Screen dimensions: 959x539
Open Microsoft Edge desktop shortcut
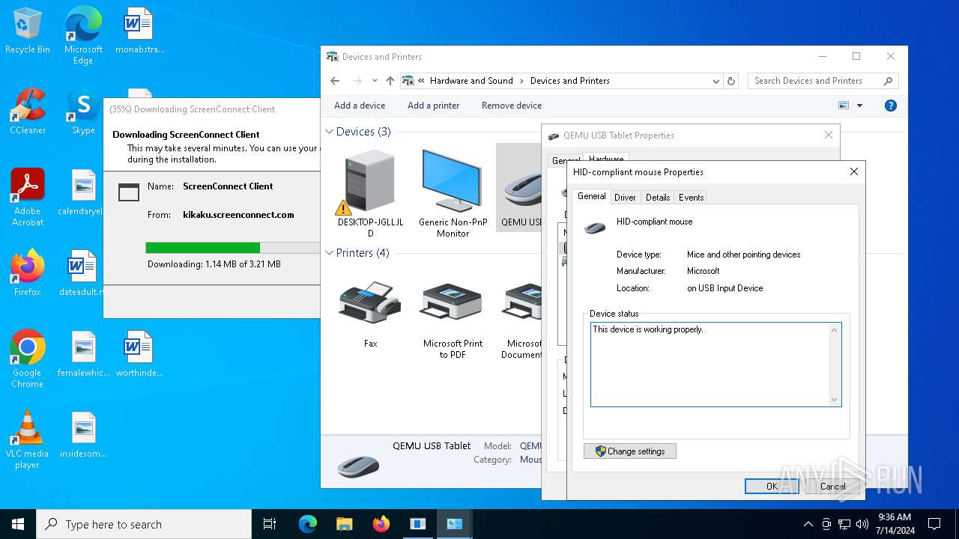(x=83, y=35)
